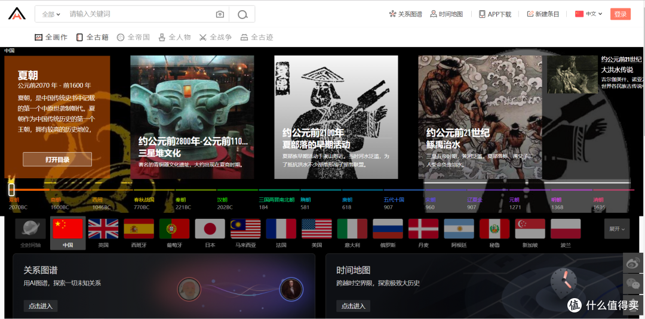645x319 pixels.
Task: Jump to 汉朝 202BC on the timeline
Action: click(225, 203)
